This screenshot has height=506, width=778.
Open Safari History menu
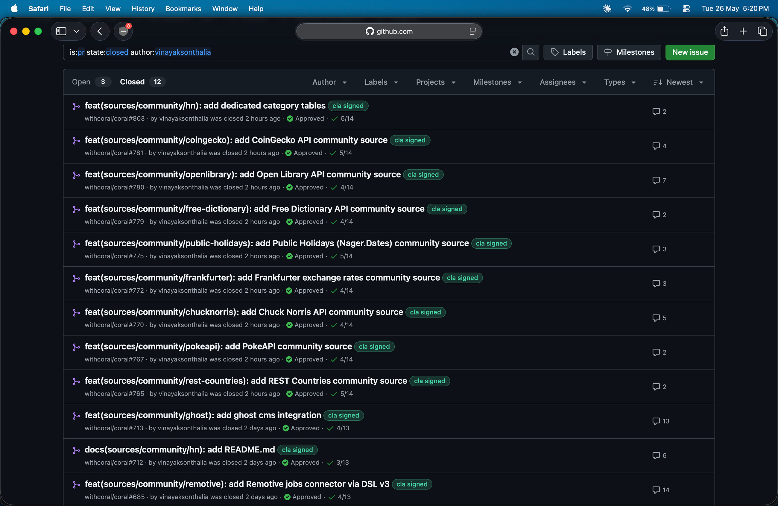click(x=143, y=8)
